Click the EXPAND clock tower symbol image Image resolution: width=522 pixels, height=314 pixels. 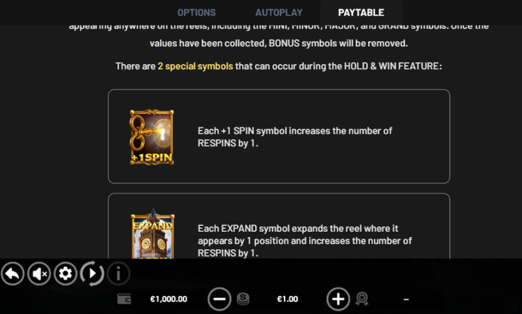[x=153, y=234]
